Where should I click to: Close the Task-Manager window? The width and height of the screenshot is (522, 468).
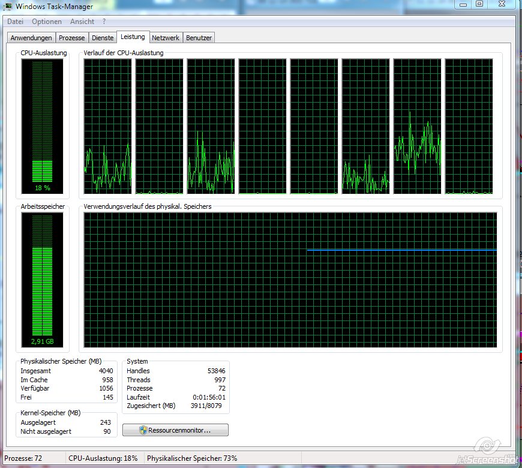click(502, 4)
